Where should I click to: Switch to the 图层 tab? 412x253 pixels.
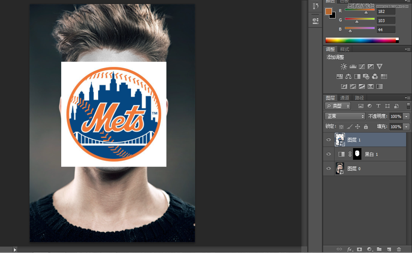330,98
